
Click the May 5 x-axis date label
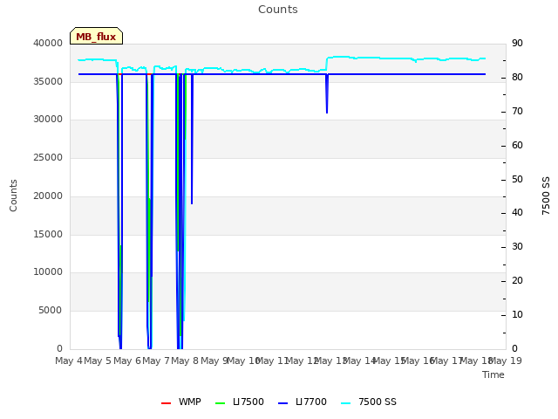pos(98,361)
